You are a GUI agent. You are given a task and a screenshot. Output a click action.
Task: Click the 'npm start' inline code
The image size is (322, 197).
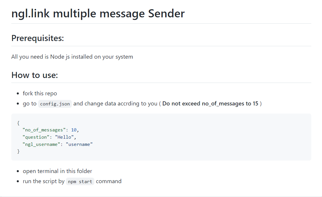(80, 182)
